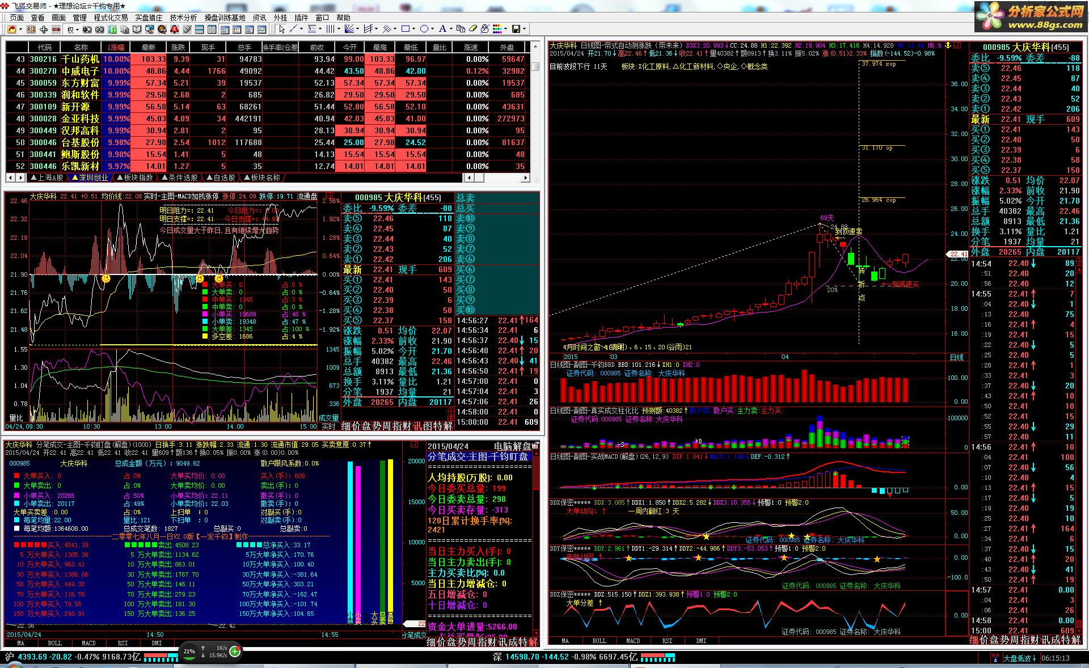Select the circle drawing tool
The image size is (1089, 668).
[x=424, y=29]
